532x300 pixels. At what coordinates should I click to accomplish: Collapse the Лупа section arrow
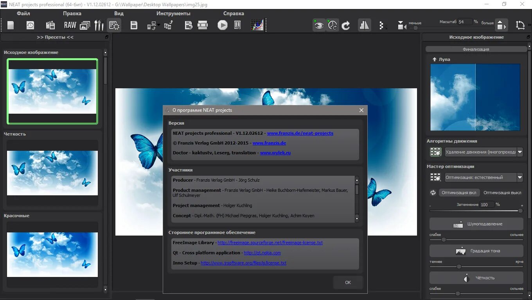tap(434, 59)
